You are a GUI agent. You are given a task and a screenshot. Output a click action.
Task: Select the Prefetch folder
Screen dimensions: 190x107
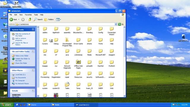tap(112, 64)
